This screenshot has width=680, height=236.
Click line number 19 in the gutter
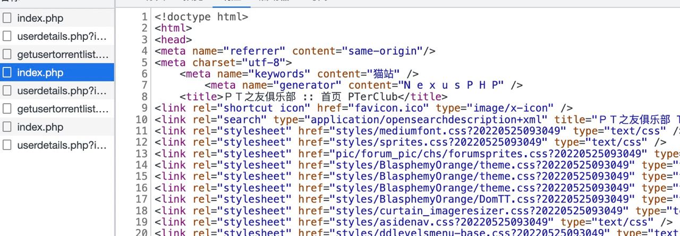point(141,222)
